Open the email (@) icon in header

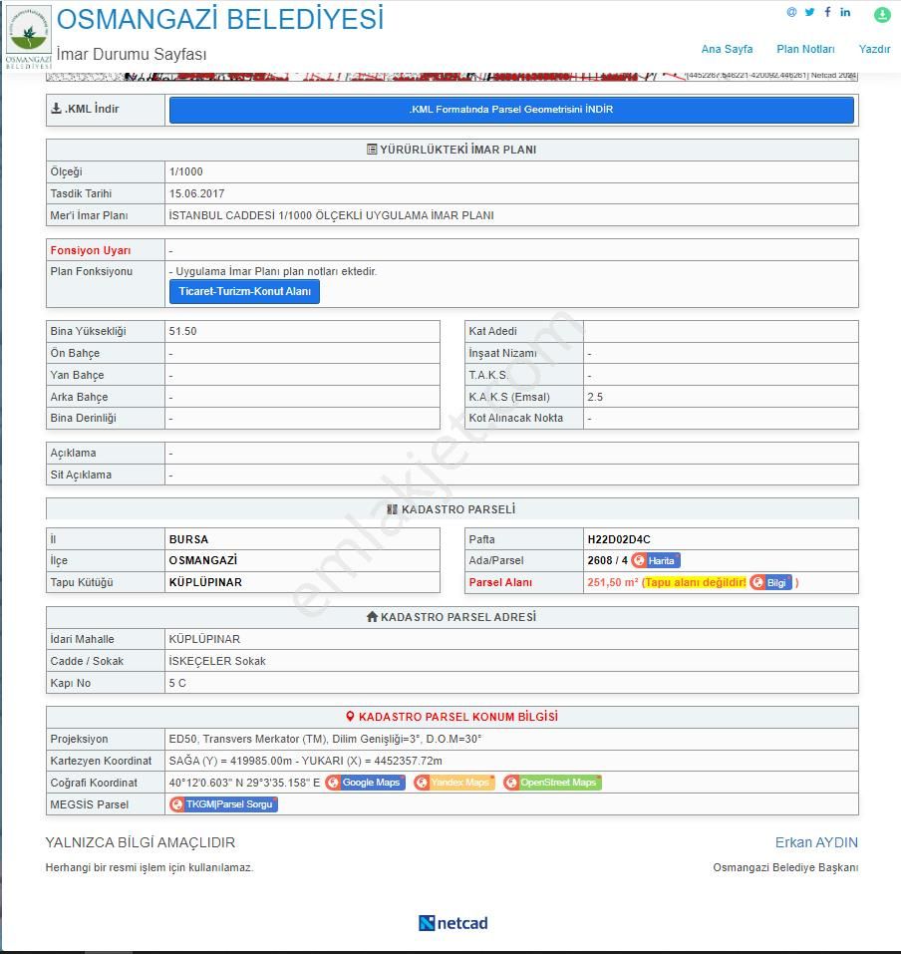791,12
